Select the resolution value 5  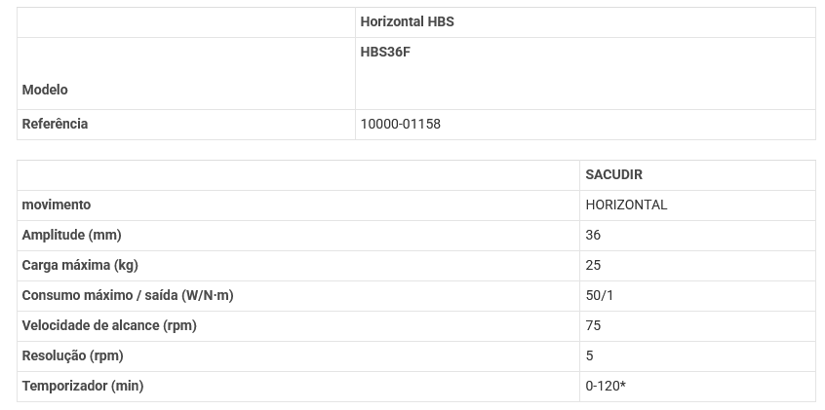coord(589,355)
